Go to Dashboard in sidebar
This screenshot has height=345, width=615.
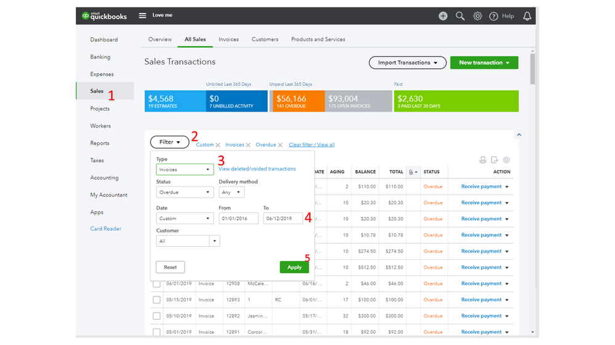coord(104,39)
